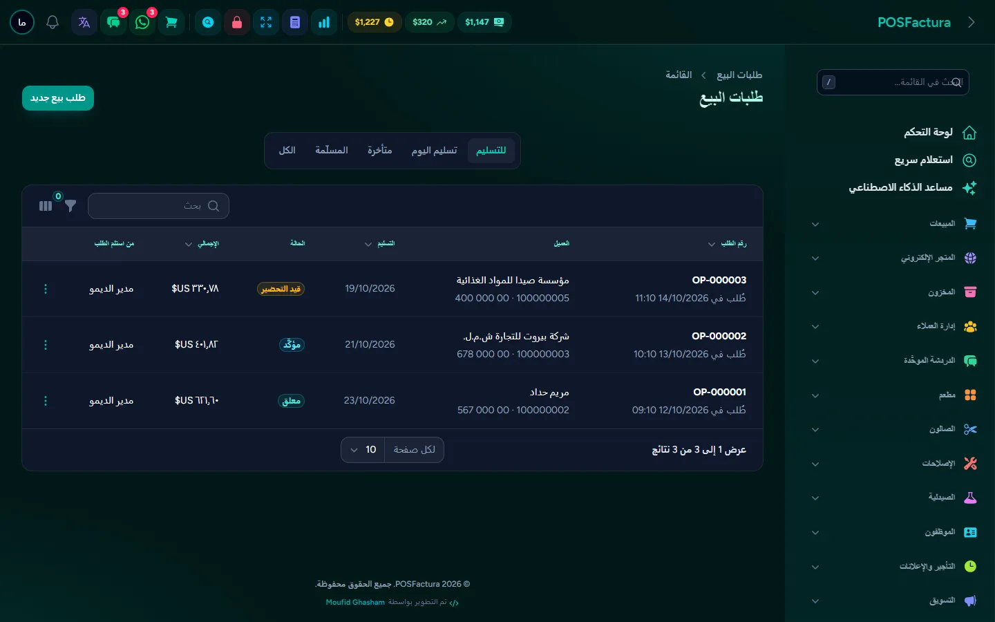Sort by الإجمالي column header
This screenshot has width=995, height=622.
202,244
